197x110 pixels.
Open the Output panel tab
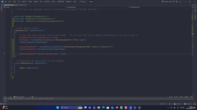tap(5, 101)
